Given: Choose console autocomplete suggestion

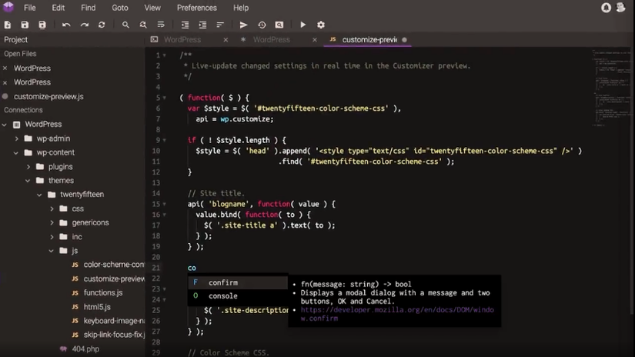Looking at the screenshot, I should point(238,296).
